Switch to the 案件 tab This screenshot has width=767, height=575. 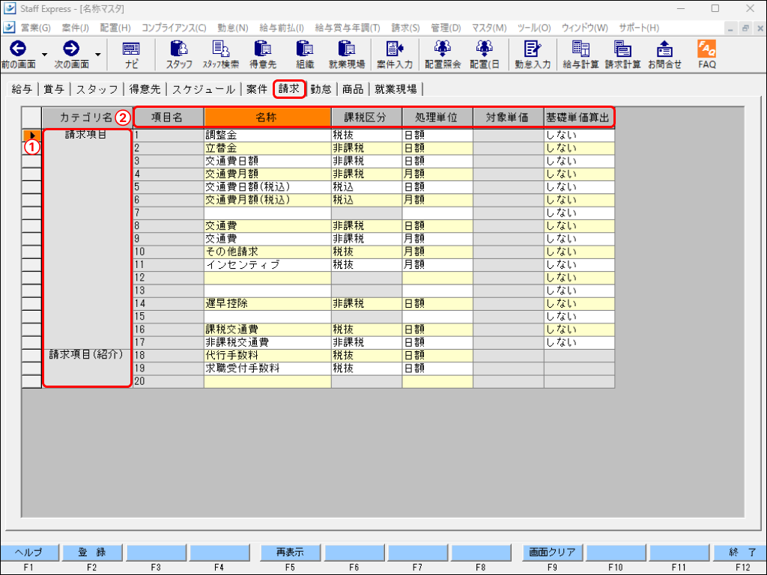[x=257, y=89]
